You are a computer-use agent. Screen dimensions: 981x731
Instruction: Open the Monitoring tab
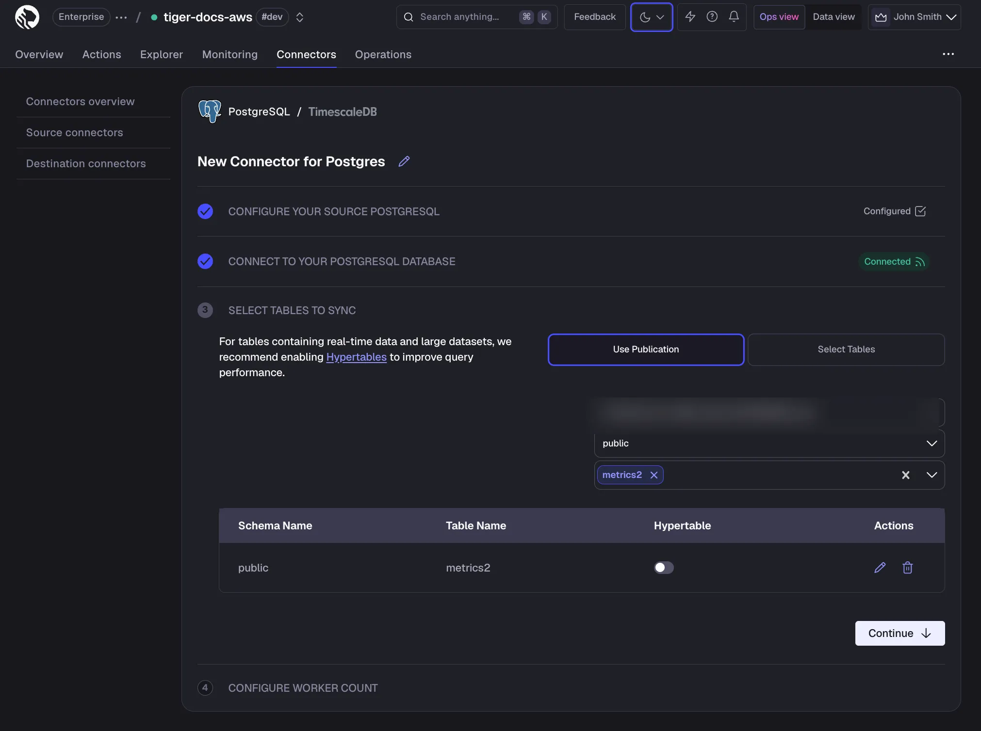(230, 54)
